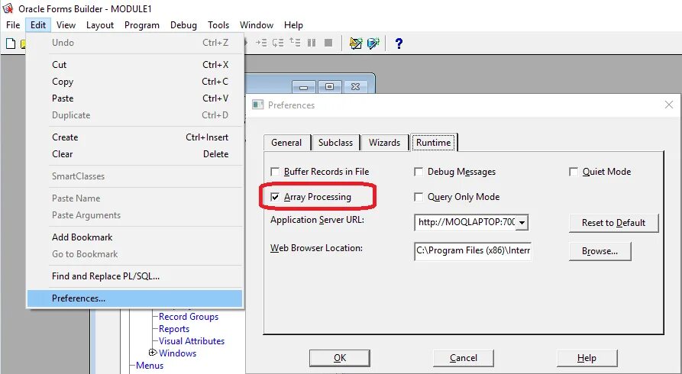Maximize the Object Navigator inner window
Screen dimensions: 682x374
[329, 87]
